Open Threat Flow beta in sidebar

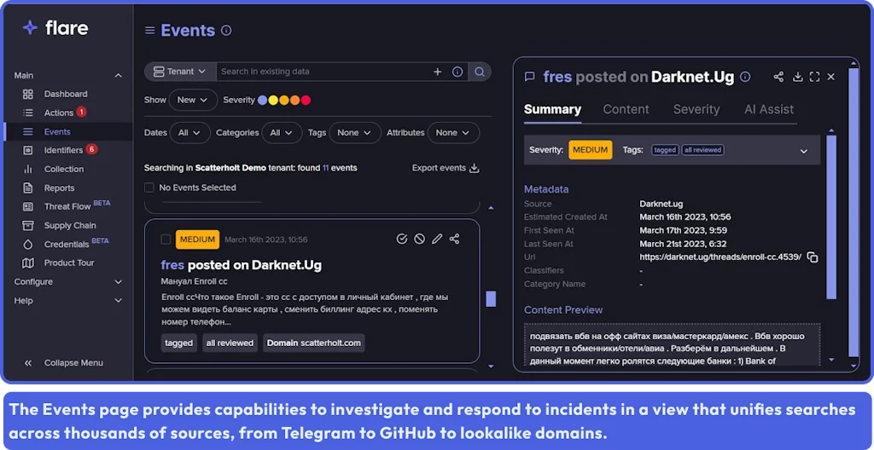(x=67, y=206)
